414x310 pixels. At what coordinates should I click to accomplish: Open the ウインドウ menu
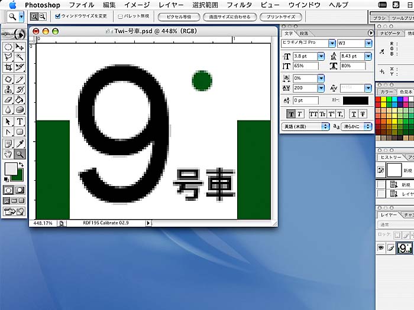pyautogui.click(x=305, y=5)
